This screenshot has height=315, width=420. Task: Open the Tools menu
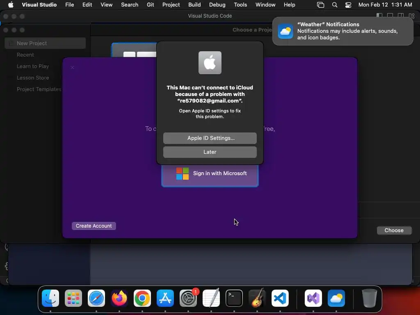pyautogui.click(x=240, y=5)
